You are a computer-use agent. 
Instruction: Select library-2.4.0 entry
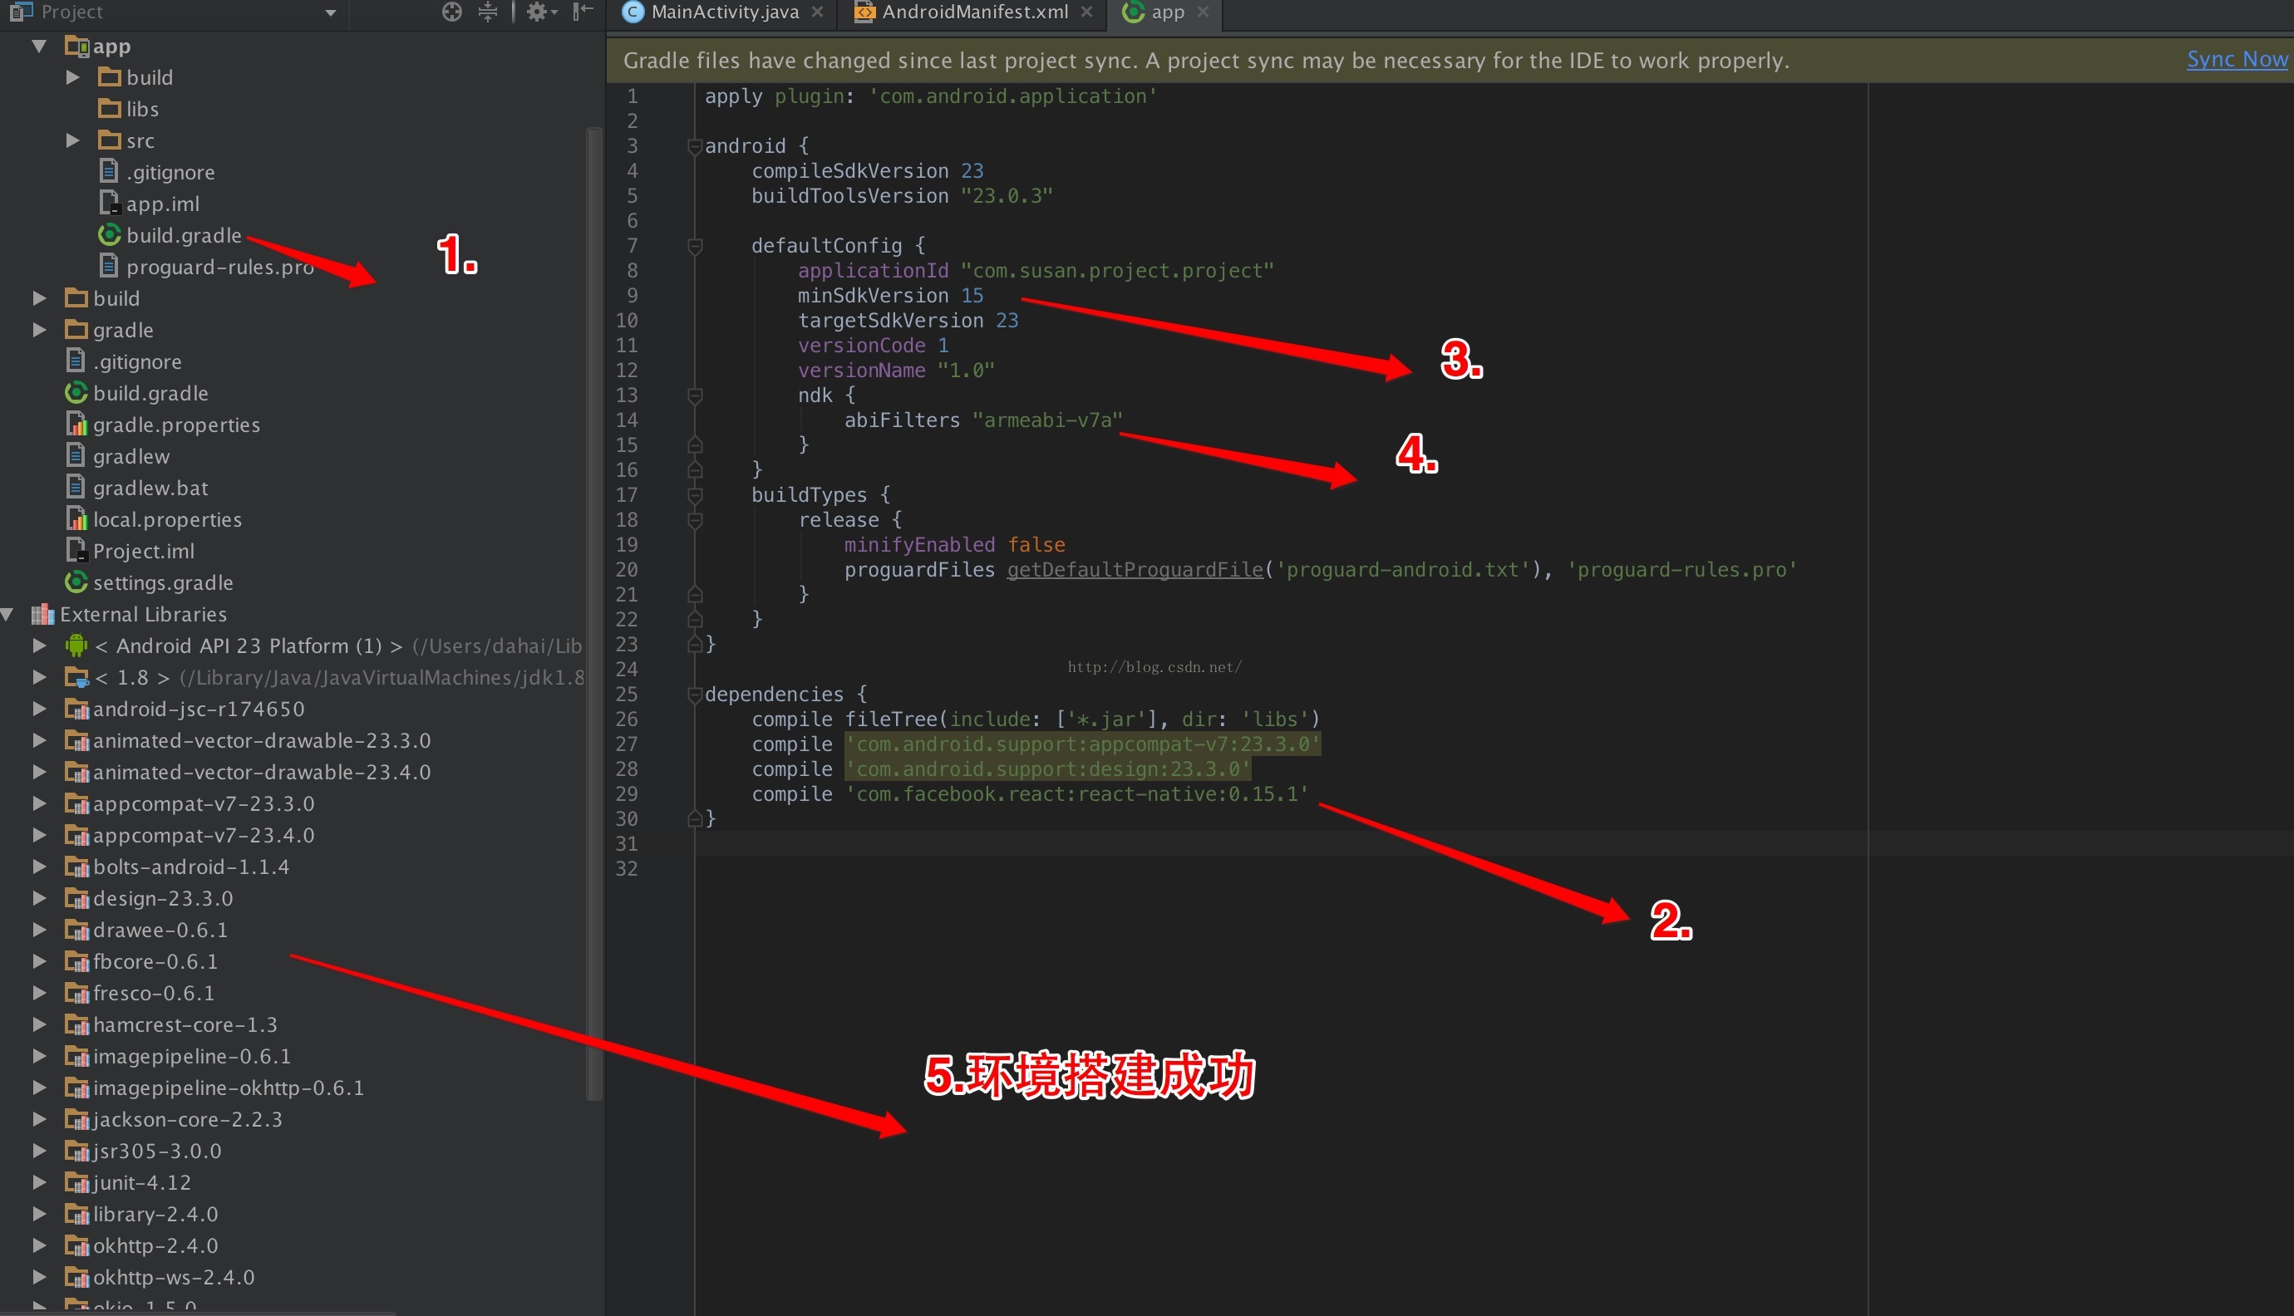(155, 1215)
